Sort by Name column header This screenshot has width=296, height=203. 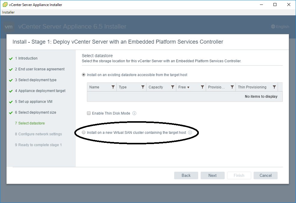point(94,87)
